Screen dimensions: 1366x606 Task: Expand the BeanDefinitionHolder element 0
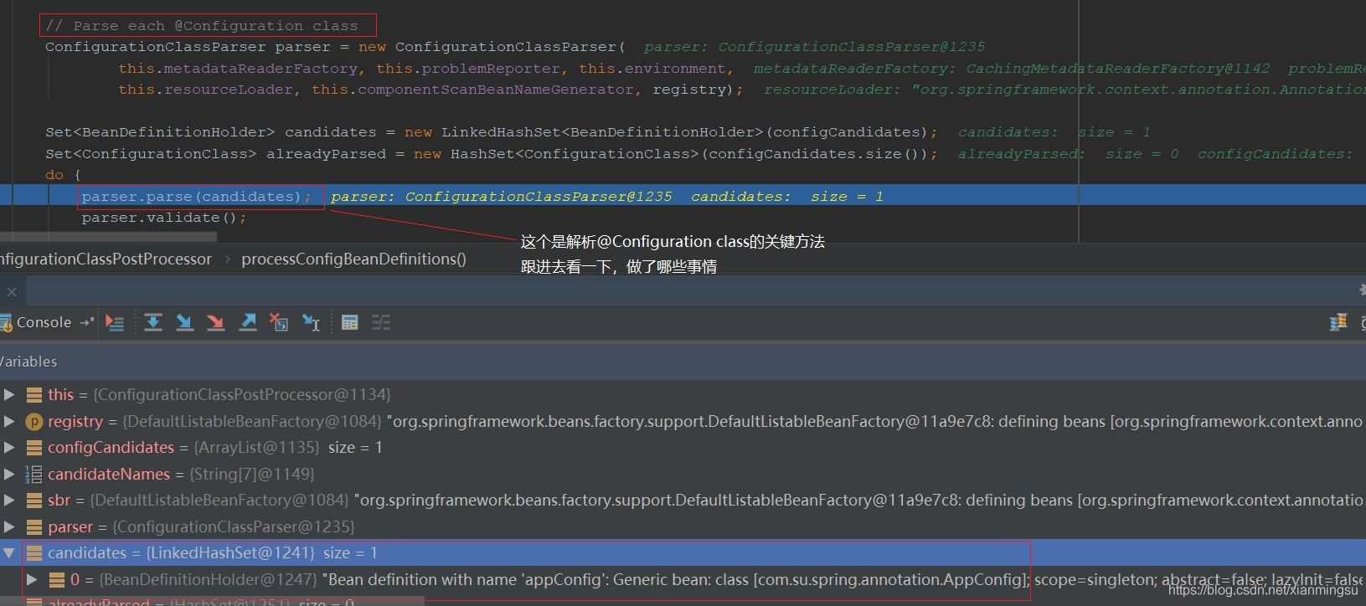click(x=32, y=579)
